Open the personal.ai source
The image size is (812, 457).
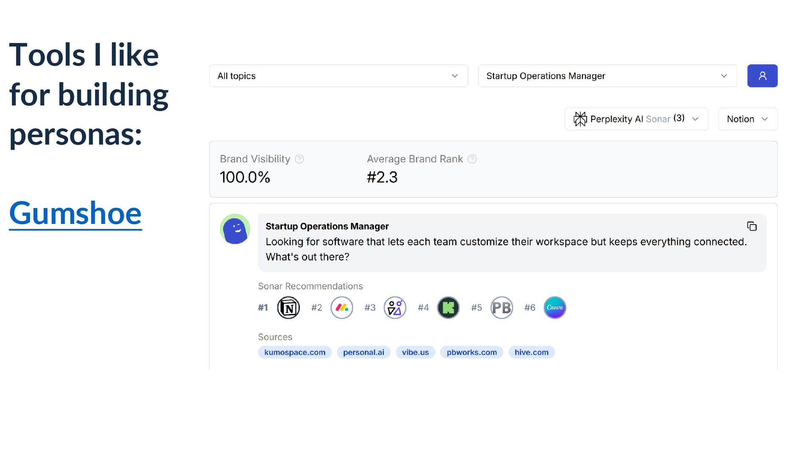tap(364, 352)
